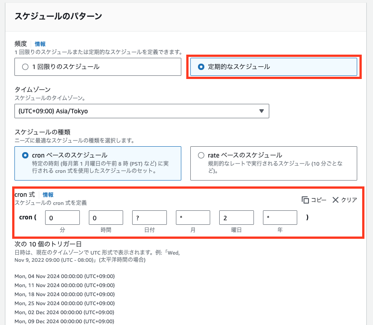Click the 年 (year) cron field

click(280, 218)
